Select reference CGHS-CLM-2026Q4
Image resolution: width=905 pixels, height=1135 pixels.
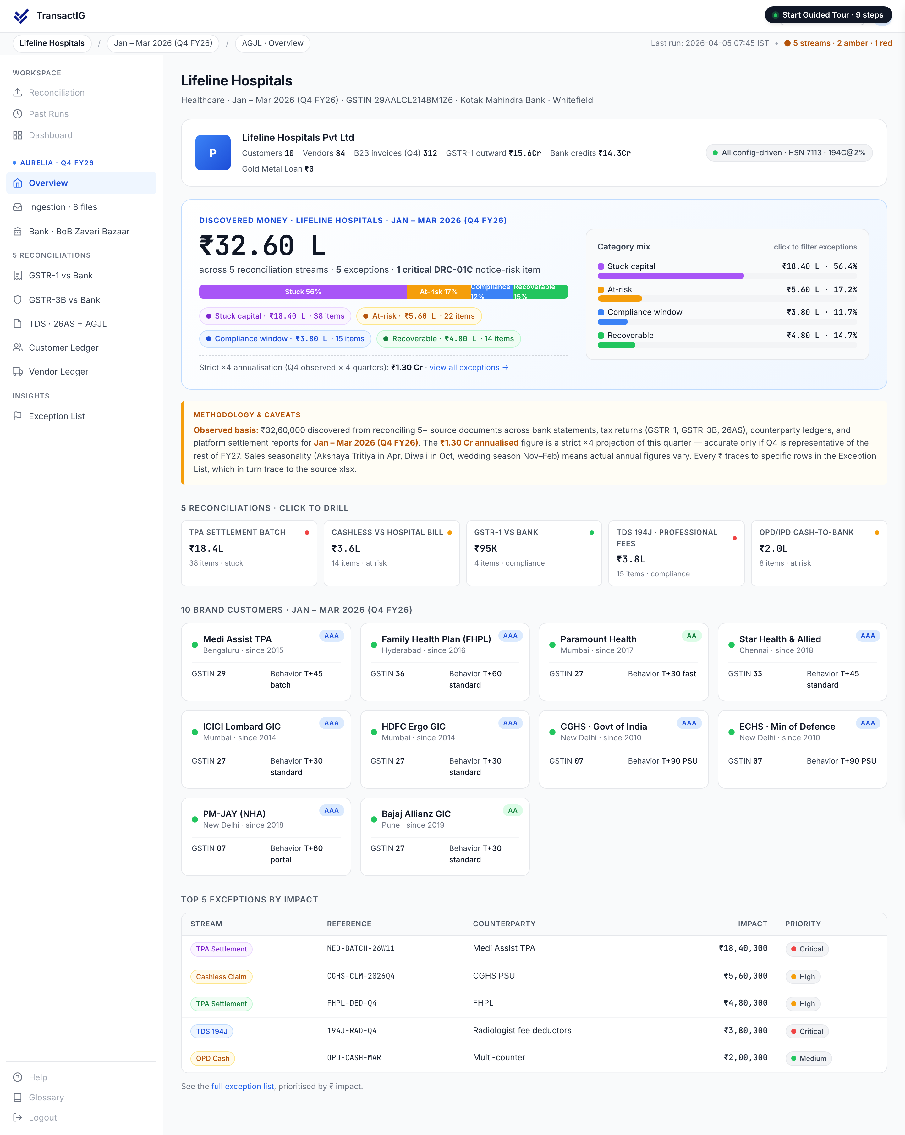(x=361, y=975)
